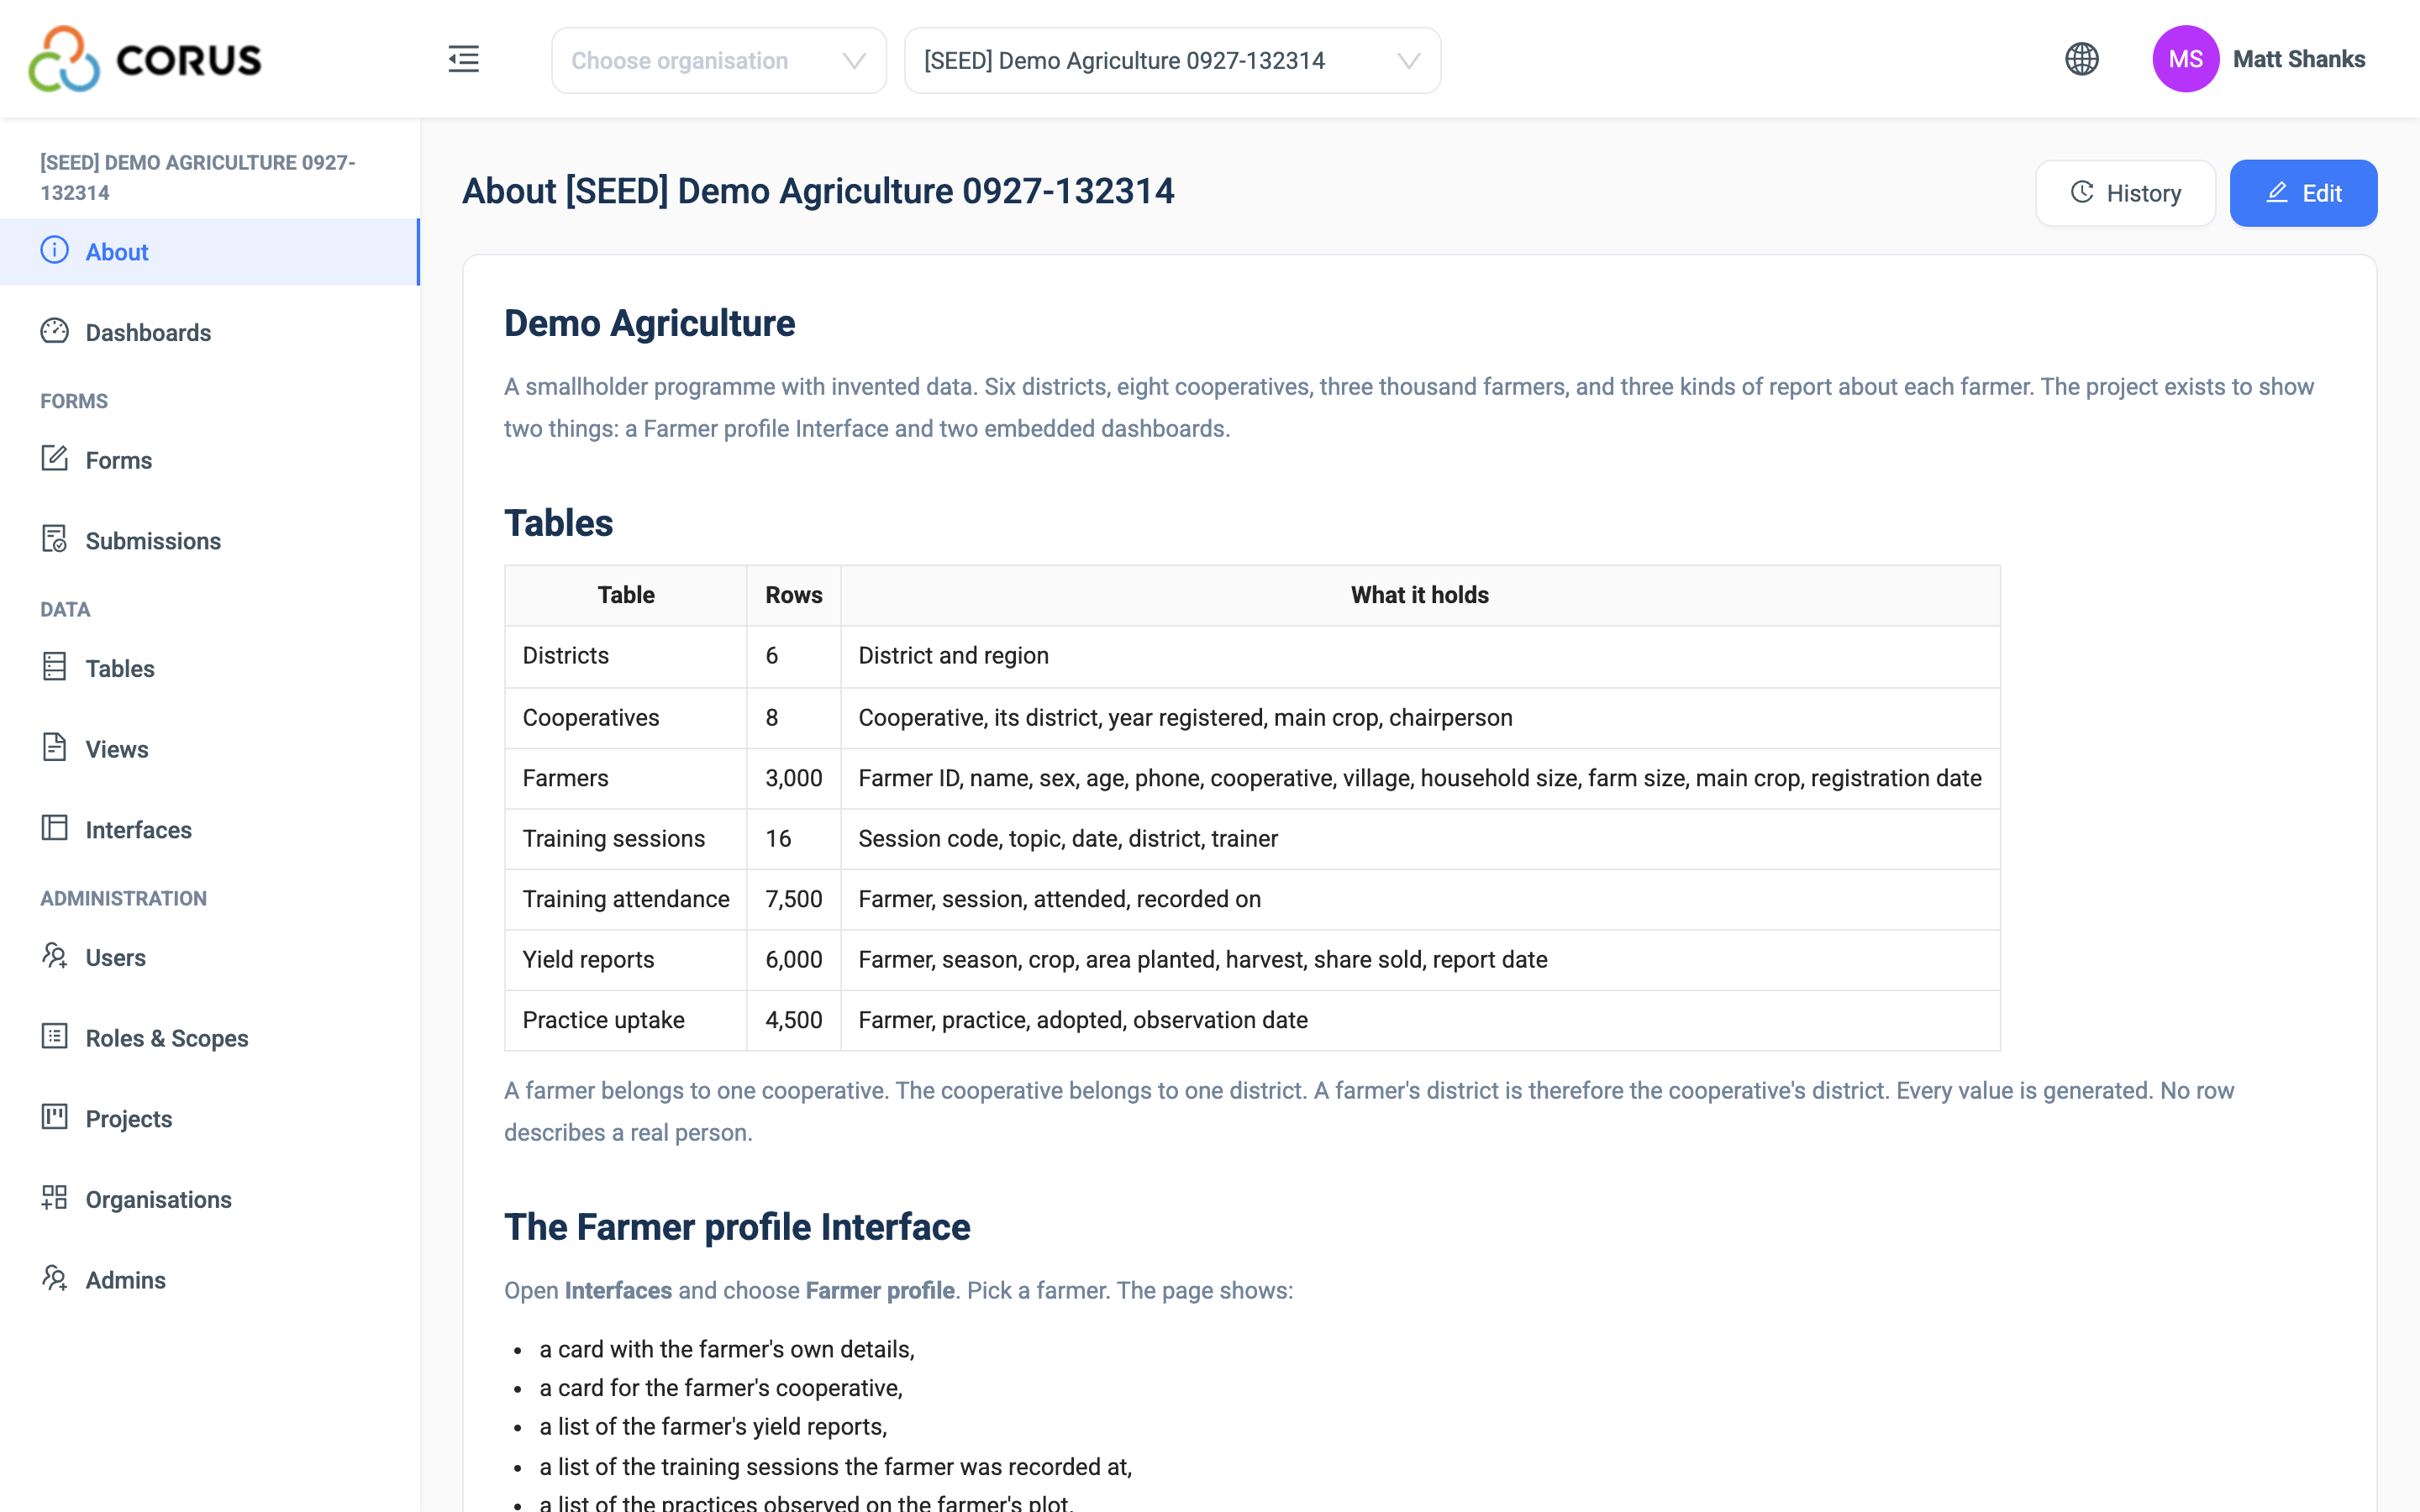Open the language globe icon
The height and width of the screenshot is (1512, 2420).
(x=2081, y=59)
